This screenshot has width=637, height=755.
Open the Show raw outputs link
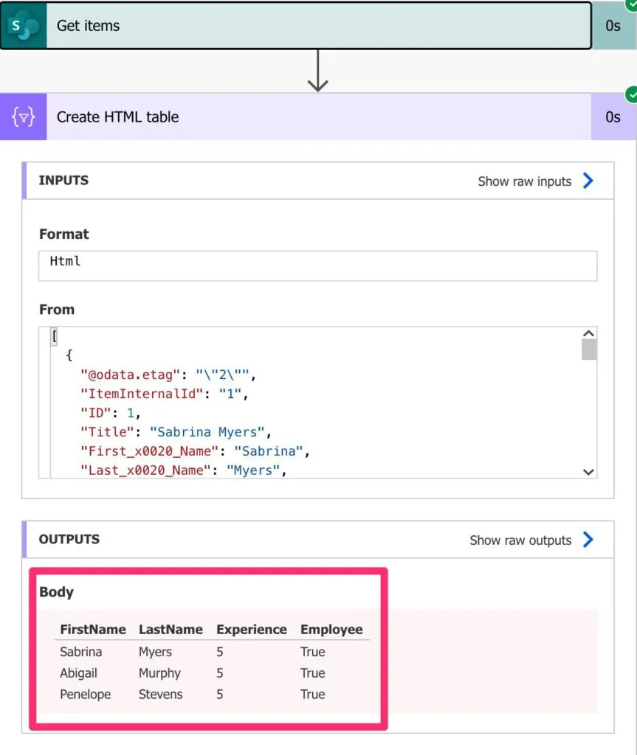[x=520, y=540]
